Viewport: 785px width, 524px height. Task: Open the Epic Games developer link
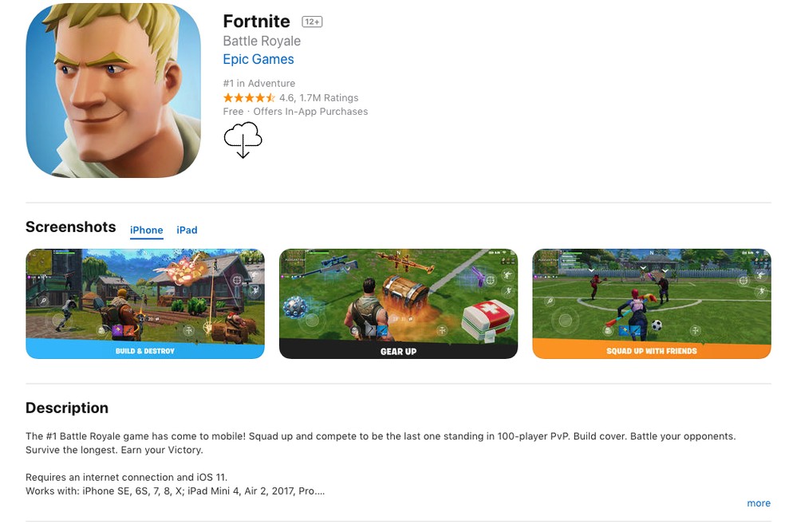pos(258,59)
